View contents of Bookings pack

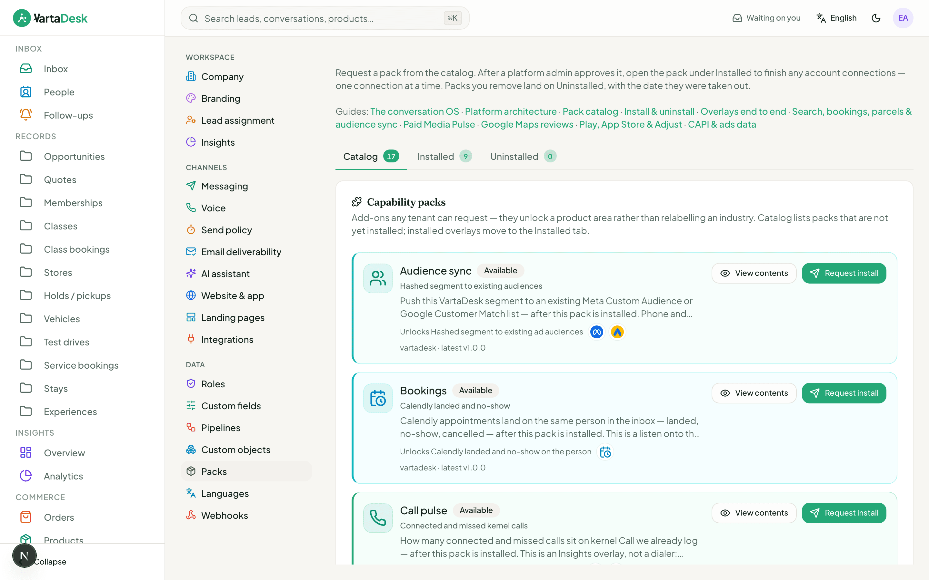point(754,393)
